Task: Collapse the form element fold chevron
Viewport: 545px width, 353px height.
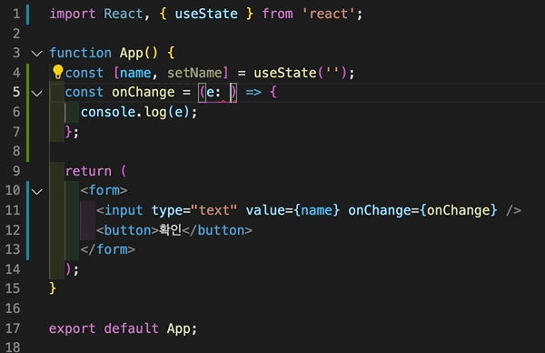Action: pyautogui.click(x=36, y=191)
